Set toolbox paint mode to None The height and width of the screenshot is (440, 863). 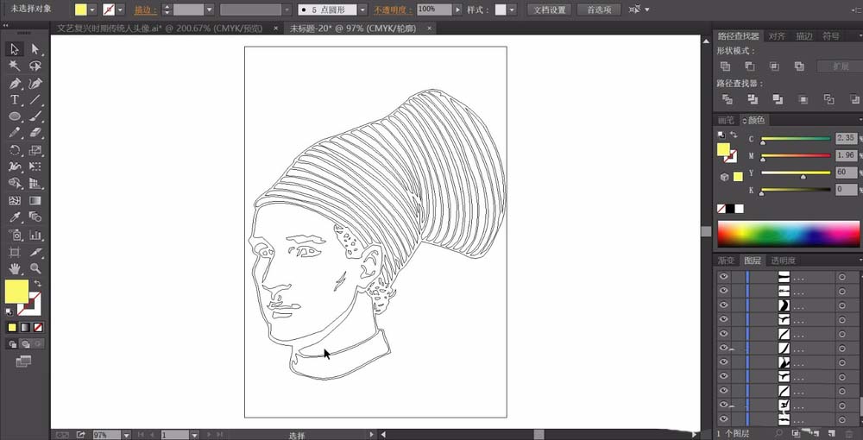[38, 328]
